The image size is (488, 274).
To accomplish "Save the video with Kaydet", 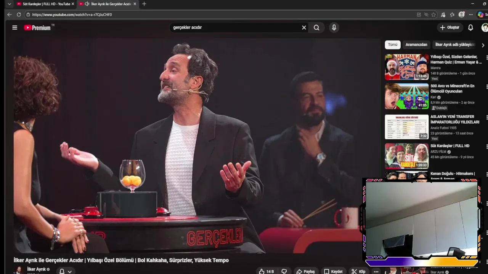I will click(x=333, y=271).
